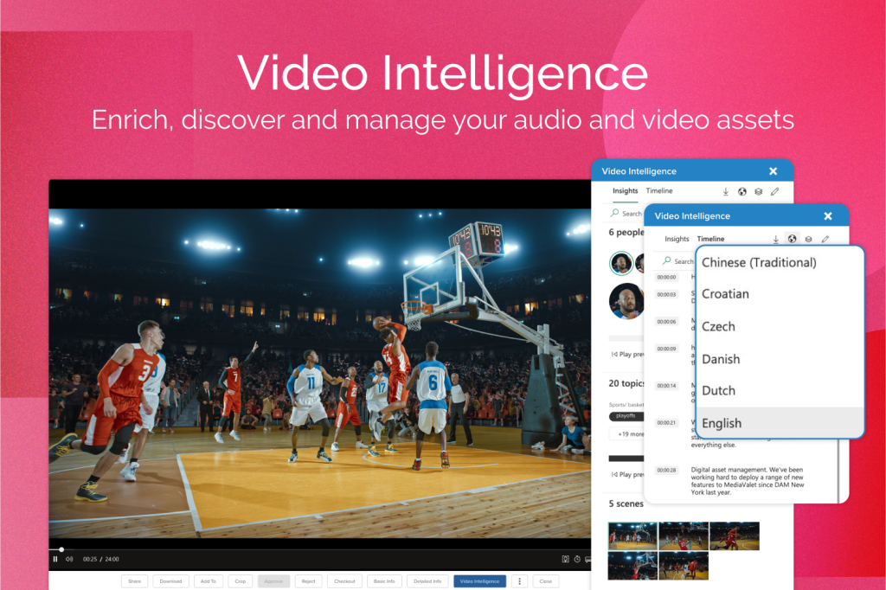Image resolution: width=886 pixels, height=590 pixels.
Task: Toggle the globe language dropdown in front panel
Action: (793, 239)
